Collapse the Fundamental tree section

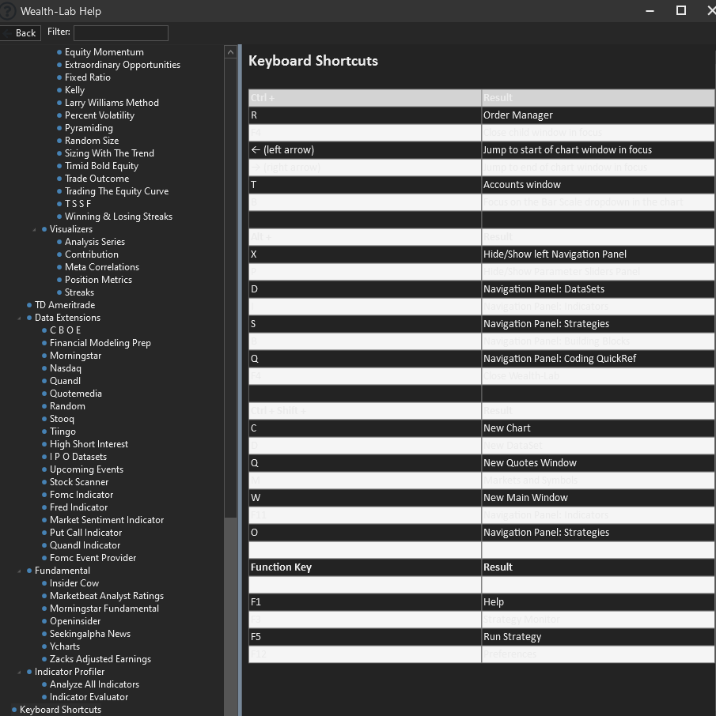(x=19, y=571)
